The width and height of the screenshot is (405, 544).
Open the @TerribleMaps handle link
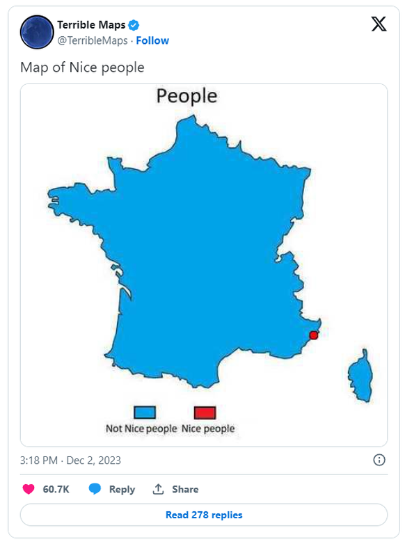93,40
